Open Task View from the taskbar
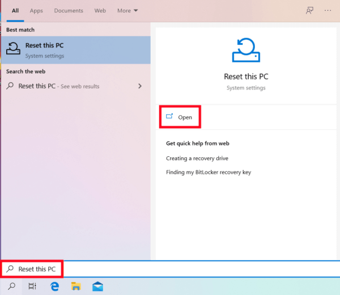This screenshot has height=295, width=340. 32,286
